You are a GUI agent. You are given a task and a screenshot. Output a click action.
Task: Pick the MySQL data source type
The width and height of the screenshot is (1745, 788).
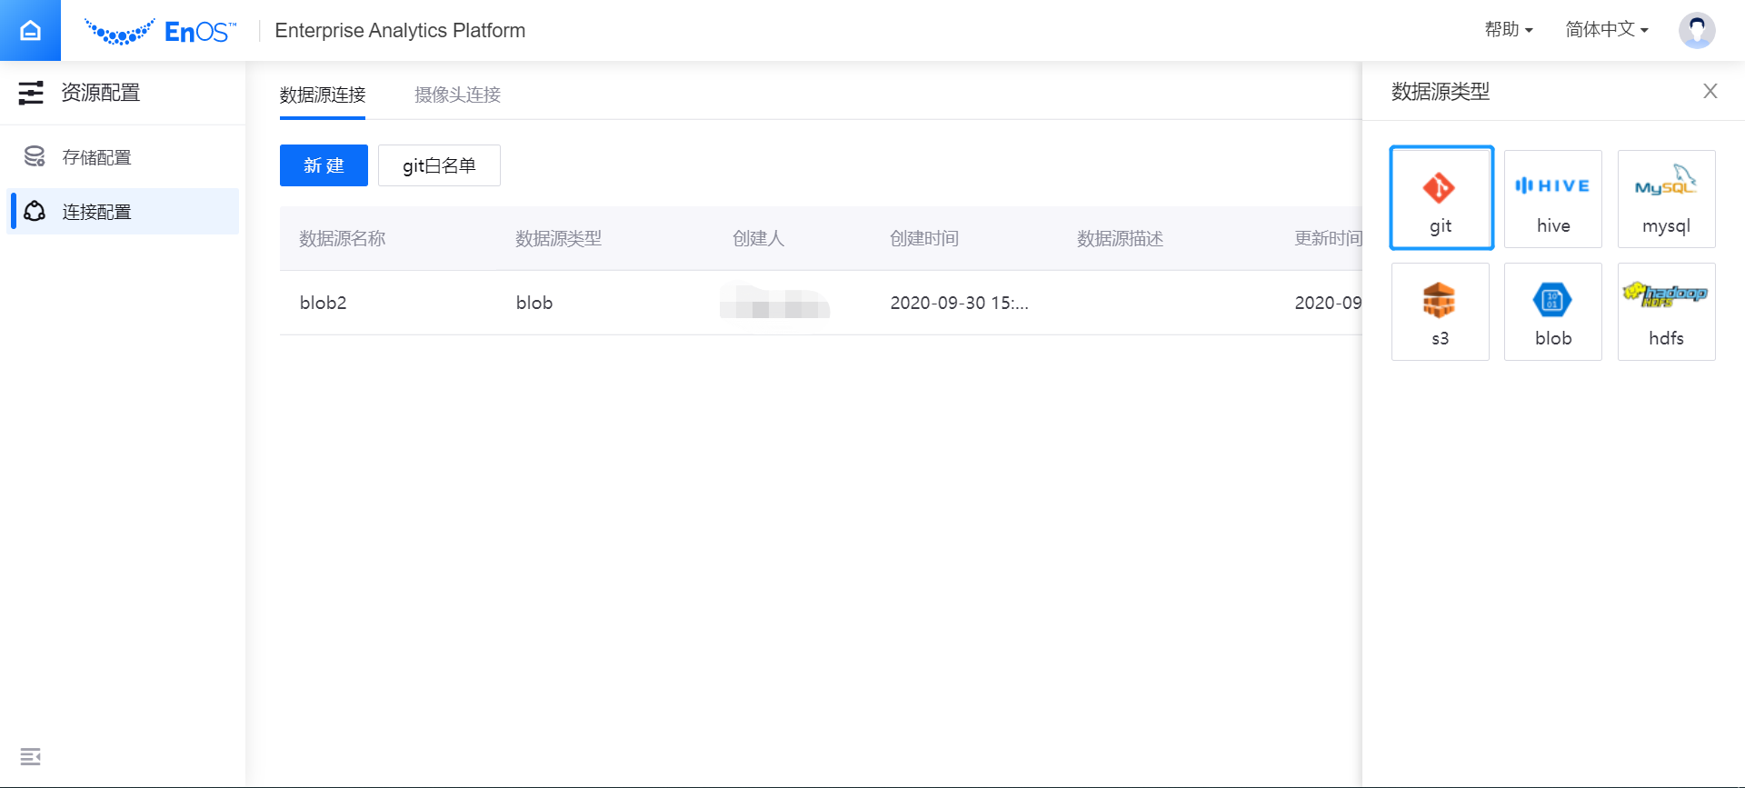click(x=1665, y=198)
